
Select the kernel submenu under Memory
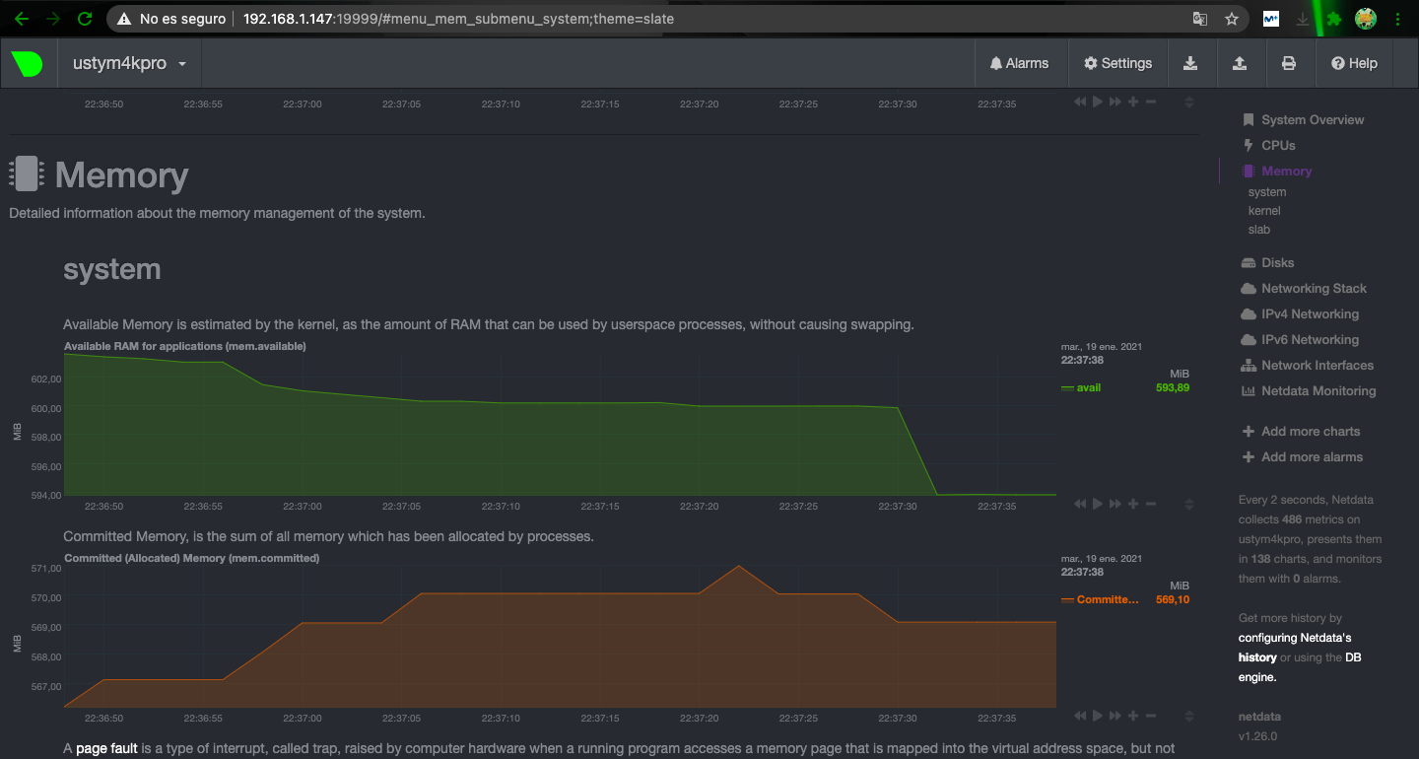(1264, 211)
